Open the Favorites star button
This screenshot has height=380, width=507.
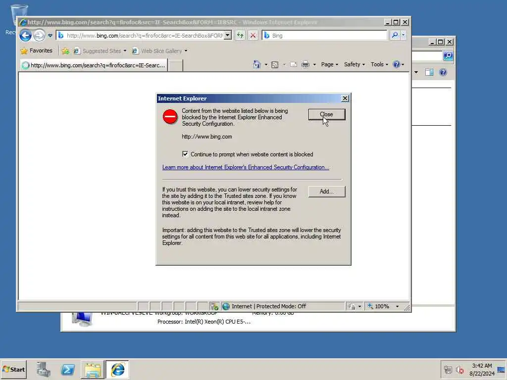[x=36, y=51]
